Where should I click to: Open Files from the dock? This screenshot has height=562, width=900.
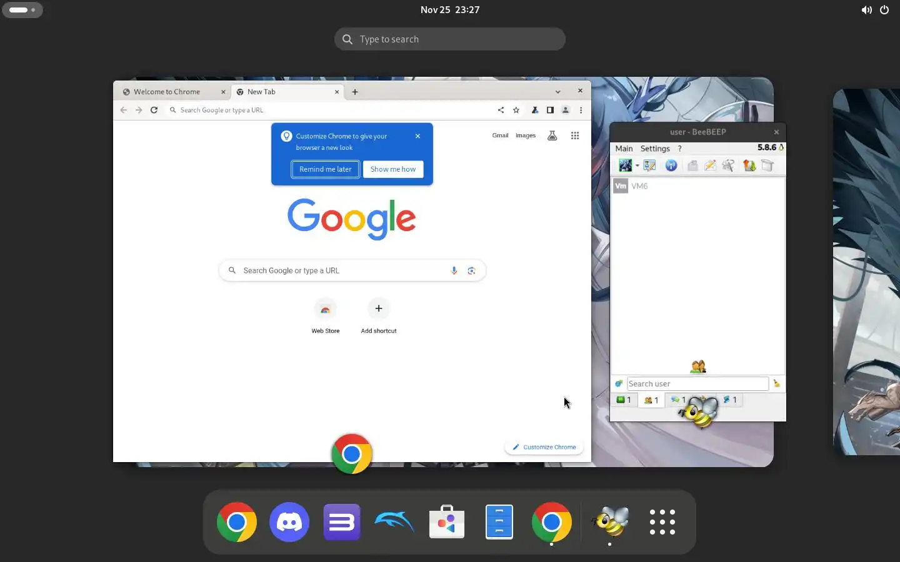point(499,522)
